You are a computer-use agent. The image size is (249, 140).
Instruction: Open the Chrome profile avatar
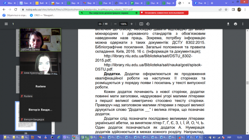(x=239, y=9)
